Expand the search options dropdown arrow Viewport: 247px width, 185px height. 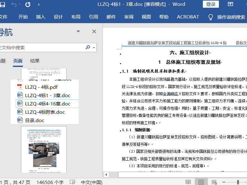[94, 48]
